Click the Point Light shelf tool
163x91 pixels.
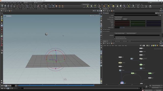point(88,6)
